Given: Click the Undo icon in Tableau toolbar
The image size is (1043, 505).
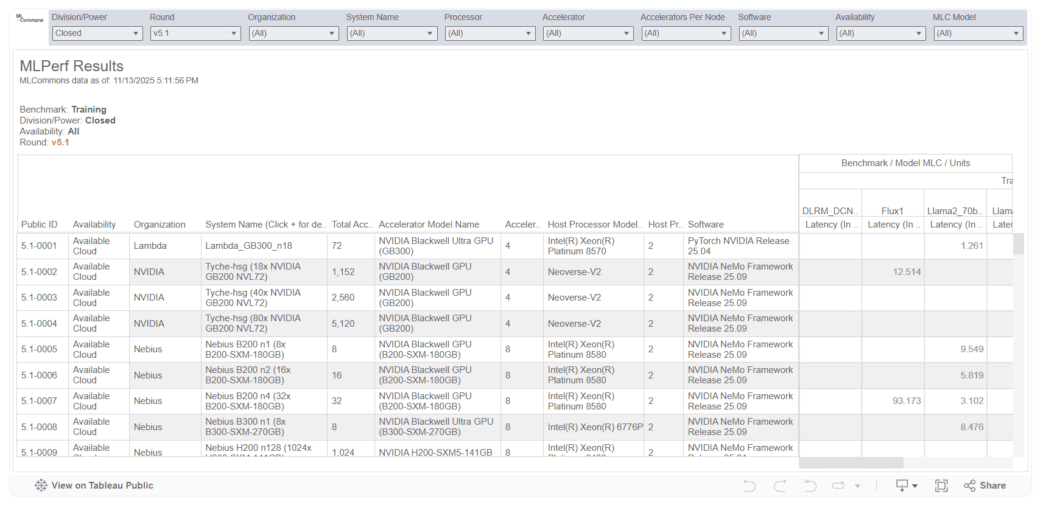Looking at the screenshot, I should pos(750,486).
